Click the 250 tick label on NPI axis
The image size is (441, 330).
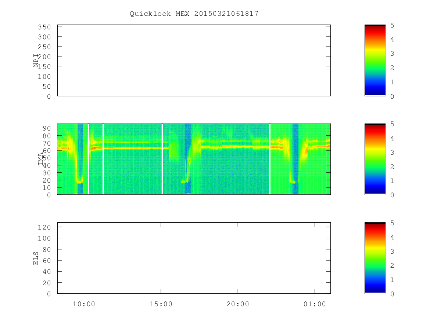tap(44, 47)
